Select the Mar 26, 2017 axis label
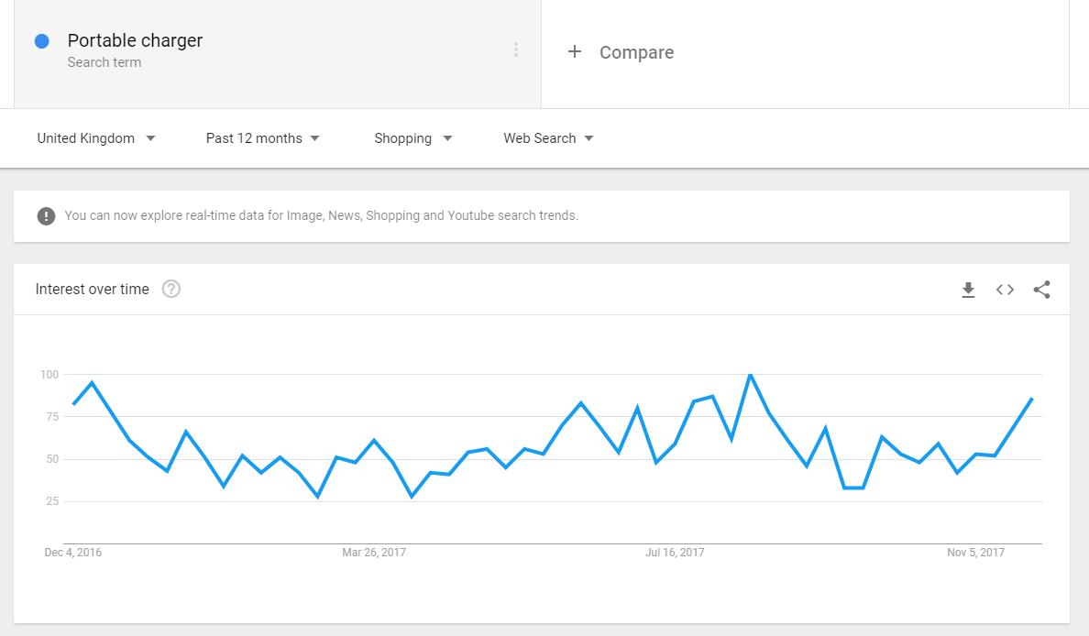1089x636 pixels. tap(374, 552)
